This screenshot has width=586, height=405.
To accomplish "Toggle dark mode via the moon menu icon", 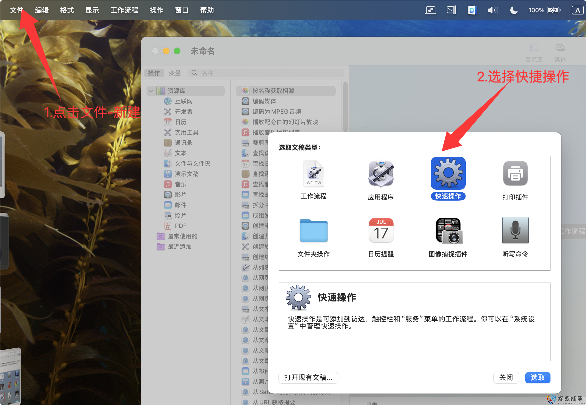I will pos(514,10).
